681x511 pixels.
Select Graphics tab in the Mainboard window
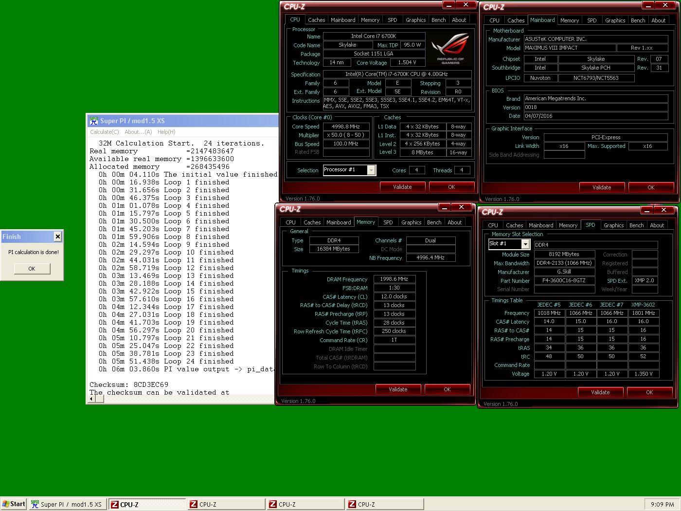coord(615,20)
